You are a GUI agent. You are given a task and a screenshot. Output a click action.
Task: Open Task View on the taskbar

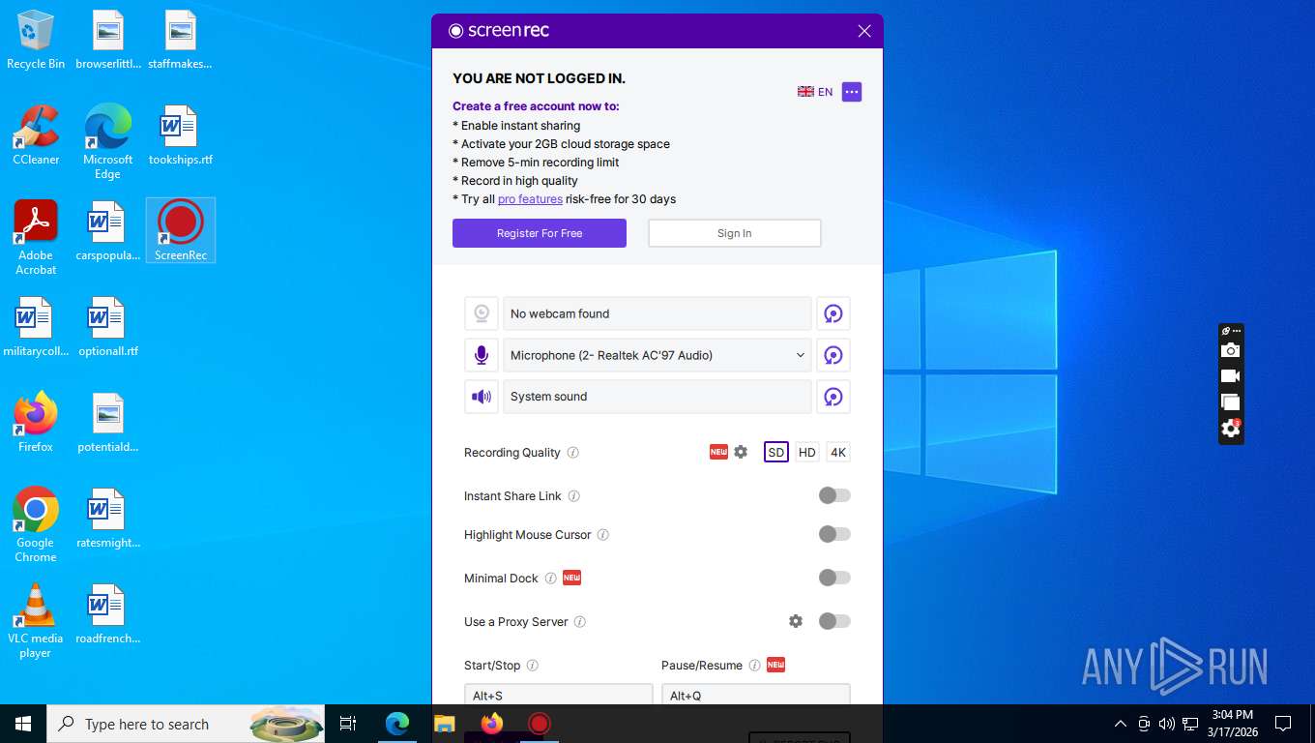tap(348, 724)
